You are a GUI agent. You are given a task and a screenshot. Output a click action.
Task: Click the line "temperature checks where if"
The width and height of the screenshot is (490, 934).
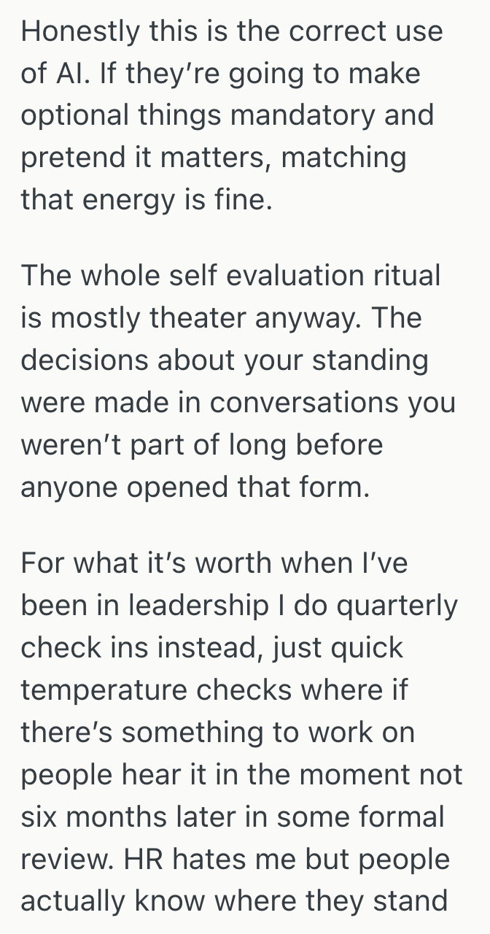click(x=214, y=690)
